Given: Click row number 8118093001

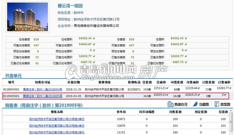Looking at the screenshot, I should pos(11,89).
